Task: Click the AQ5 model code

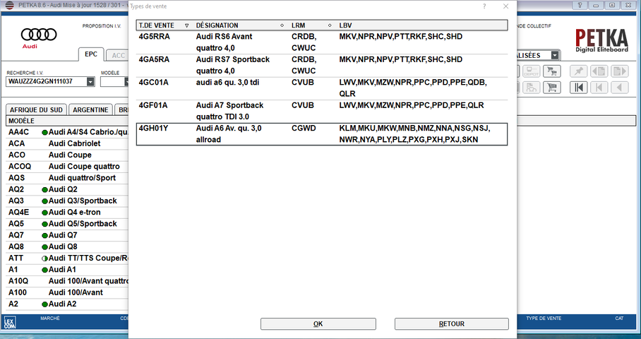Action: [x=16, y=224]
